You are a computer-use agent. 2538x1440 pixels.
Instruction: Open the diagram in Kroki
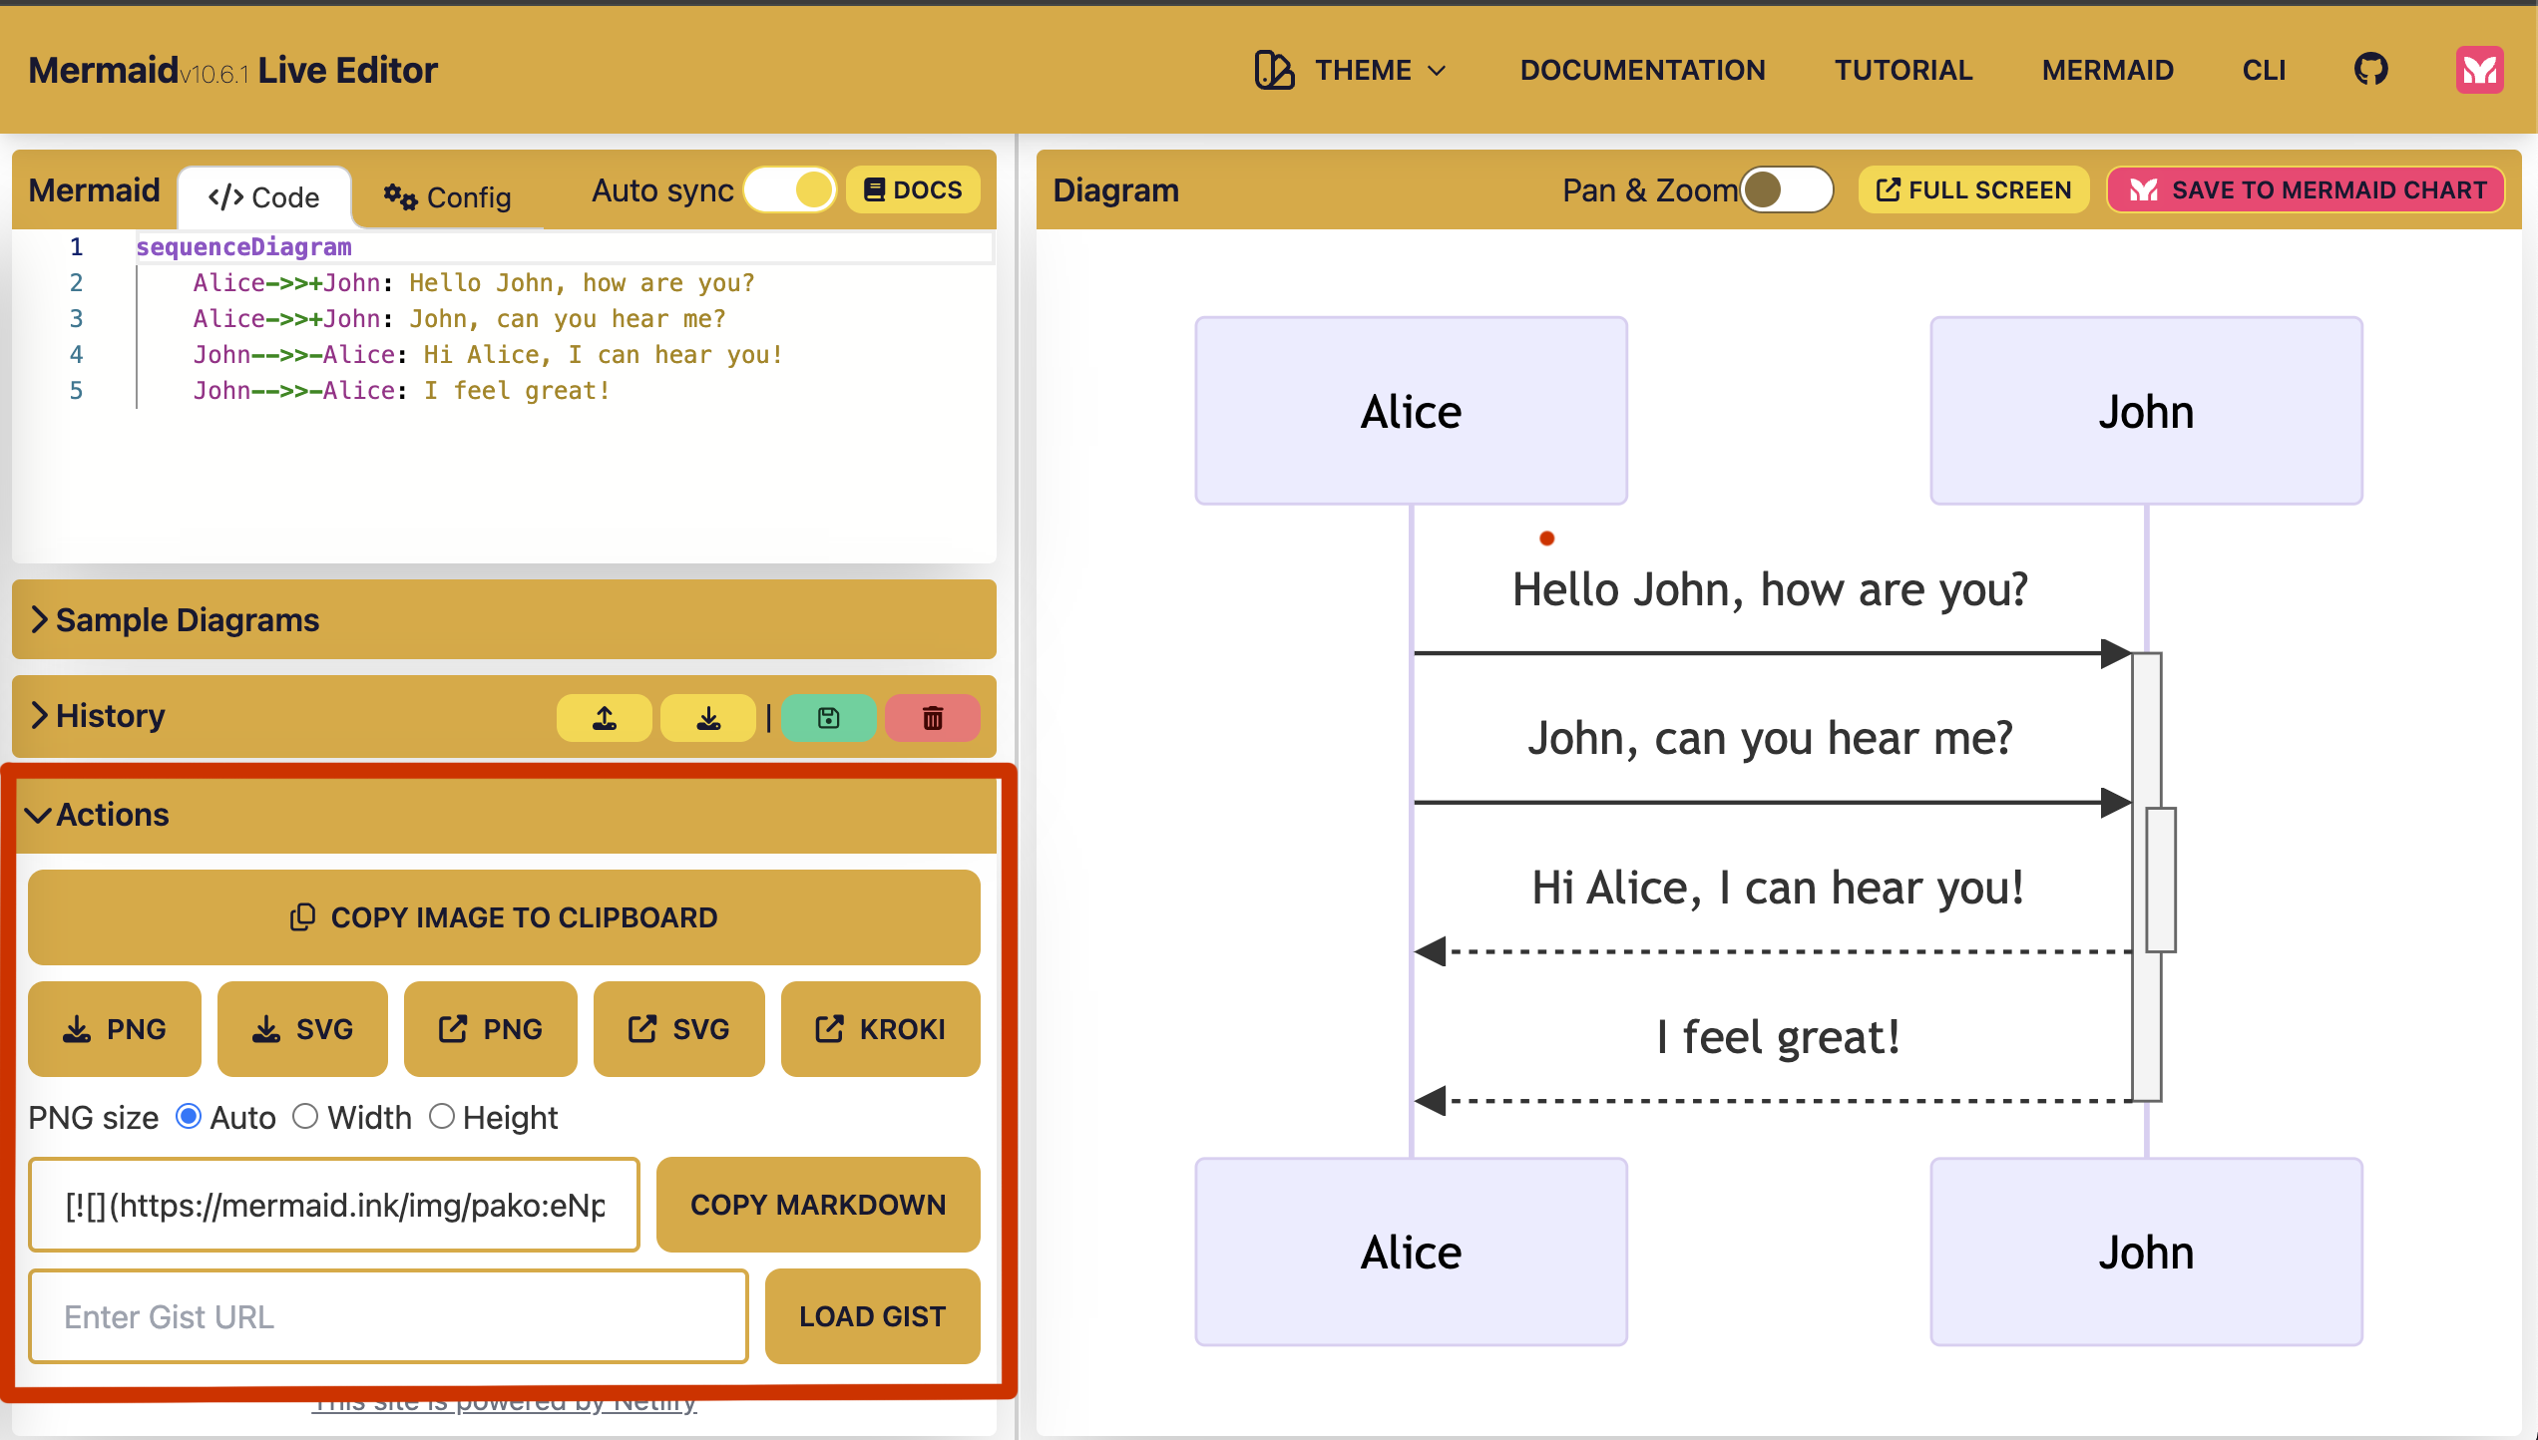(880, 1029)
